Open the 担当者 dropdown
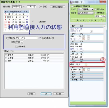The image size is (109, 108). coord(85,13)
